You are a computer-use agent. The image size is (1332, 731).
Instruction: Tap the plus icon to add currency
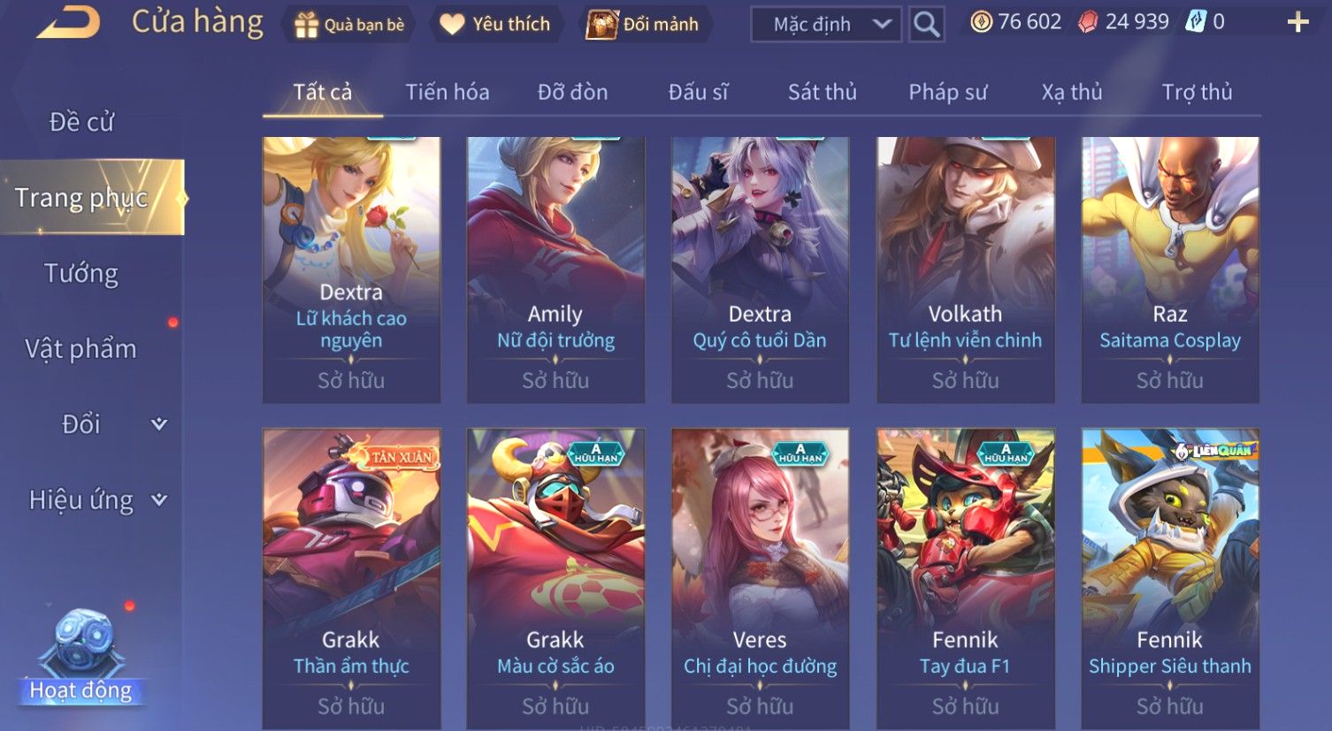pyautogui.click(x=1298, y=22)
